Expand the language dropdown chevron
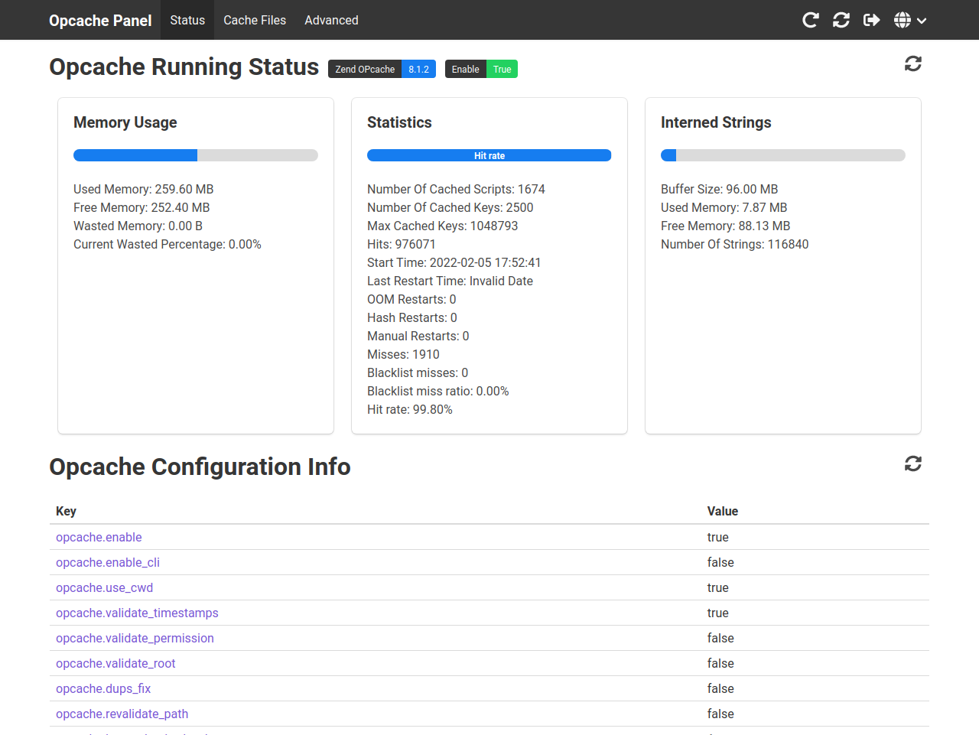This screenshot has width=979, height=735. pos(922,21)
